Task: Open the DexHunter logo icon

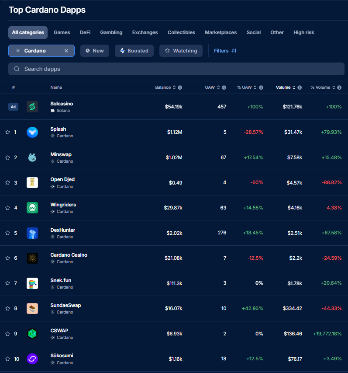Action: [32, 233]
